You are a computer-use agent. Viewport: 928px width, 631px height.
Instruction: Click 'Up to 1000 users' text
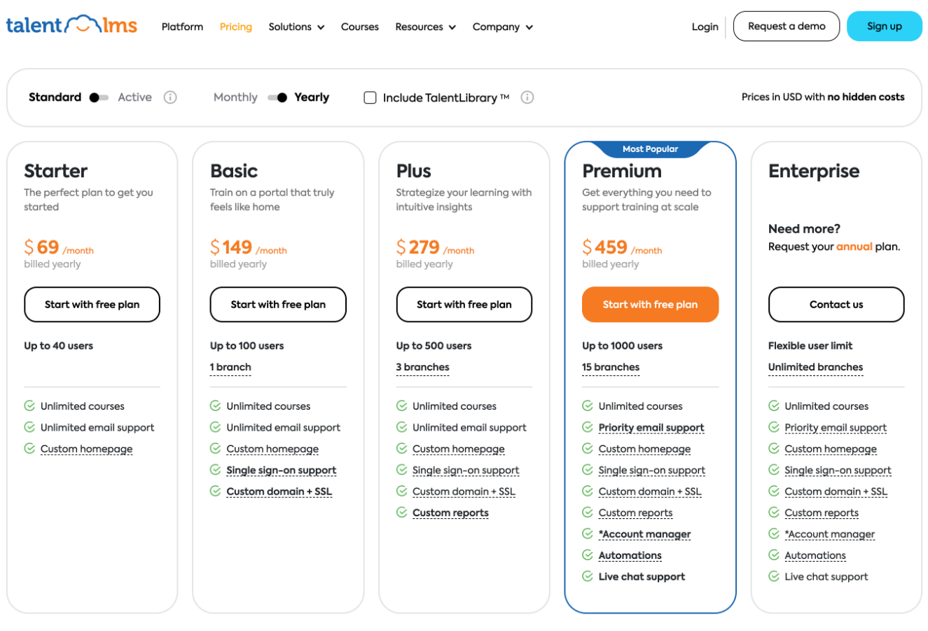tap(622, 346)
